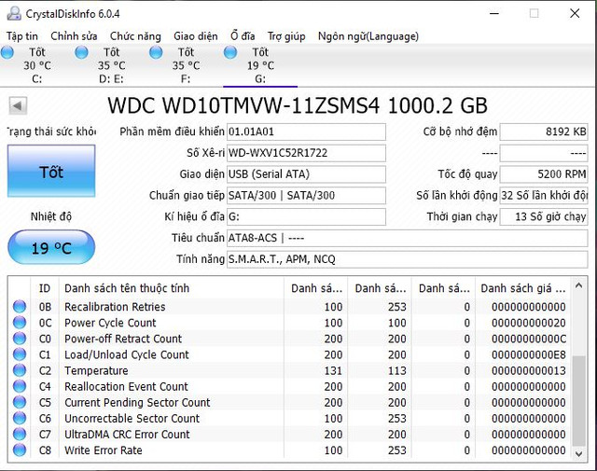
Task: Click the status circle icon for drive G:
Action: click(230, 52)
